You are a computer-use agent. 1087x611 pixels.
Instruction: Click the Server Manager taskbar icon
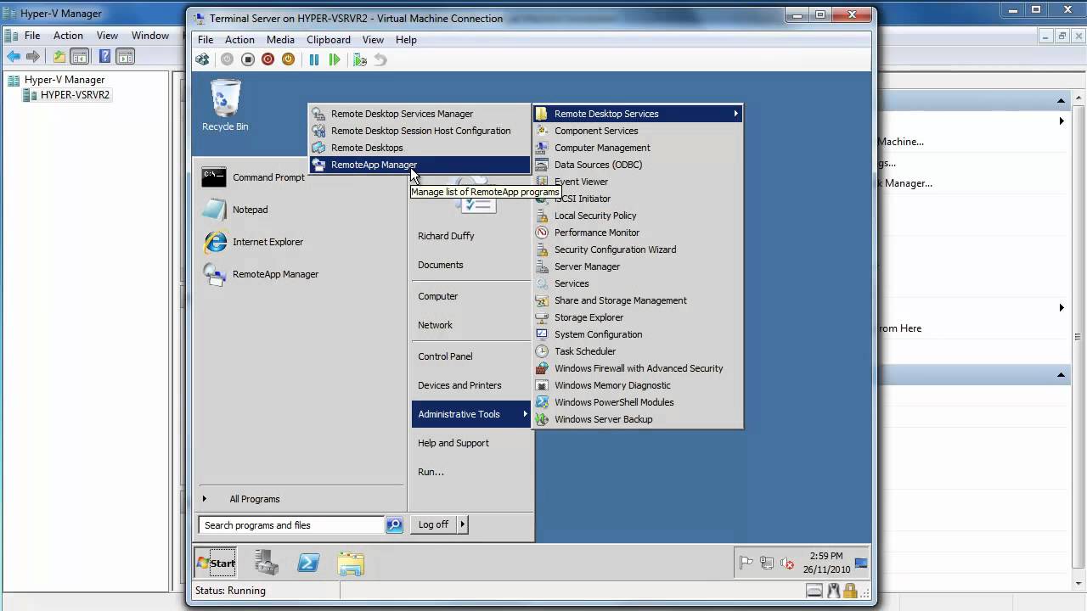click(x=267, y=563)
